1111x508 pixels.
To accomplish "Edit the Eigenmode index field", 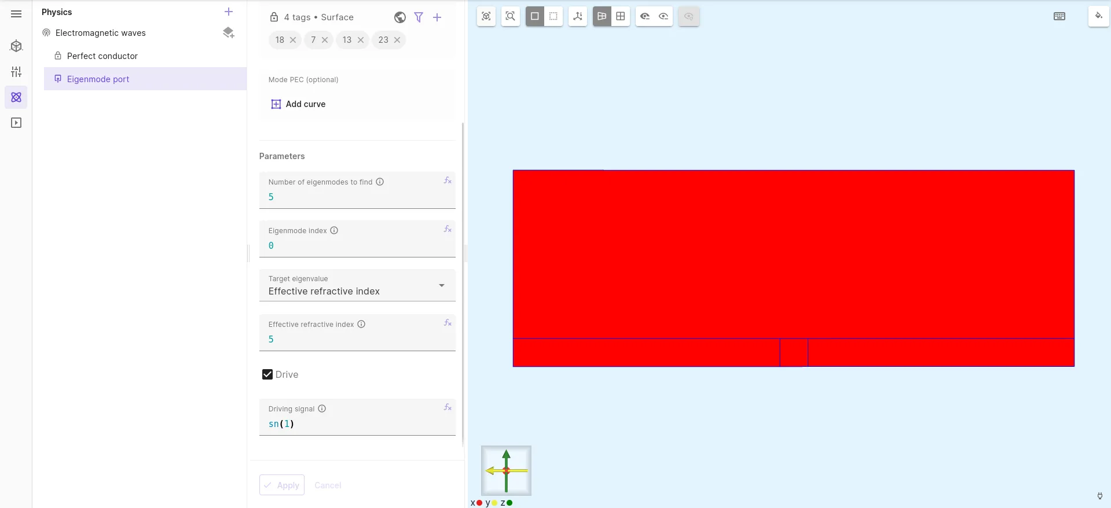I will pos(357,245).
